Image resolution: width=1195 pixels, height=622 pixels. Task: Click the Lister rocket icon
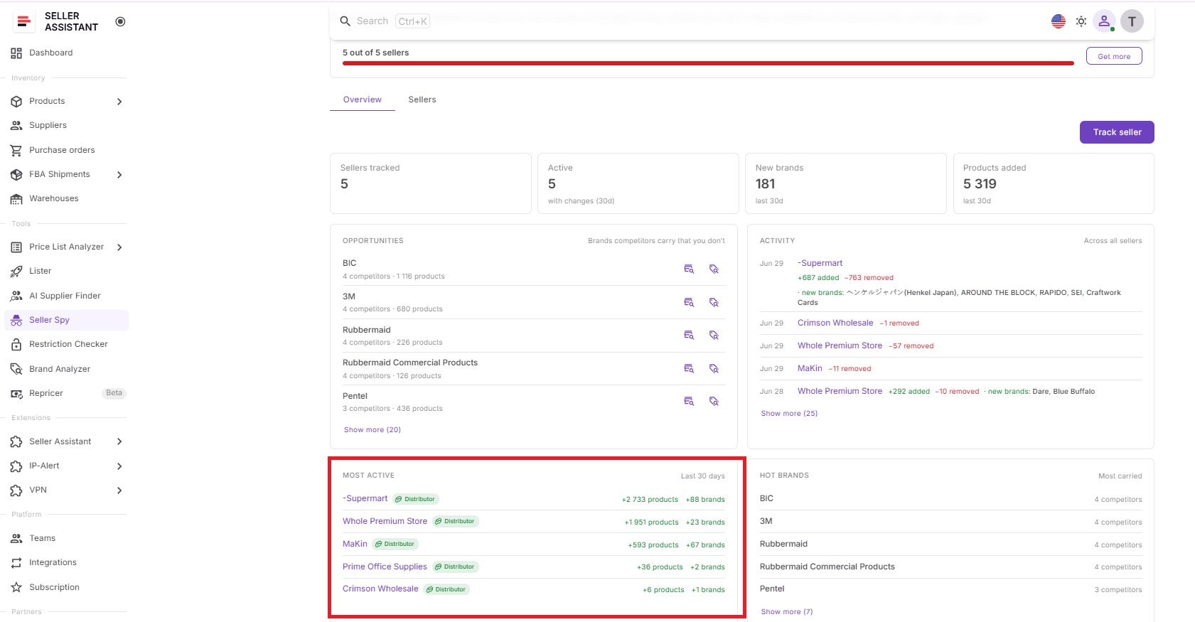(16, 272)
